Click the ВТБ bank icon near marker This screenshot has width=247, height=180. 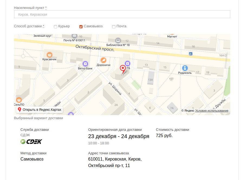click(x=127, y=64)
